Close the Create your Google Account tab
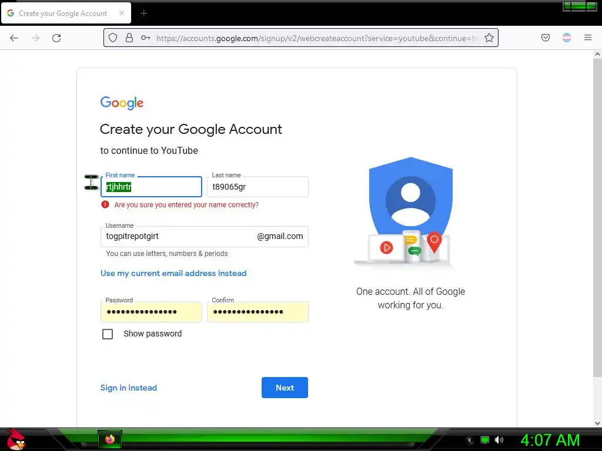 122,13
